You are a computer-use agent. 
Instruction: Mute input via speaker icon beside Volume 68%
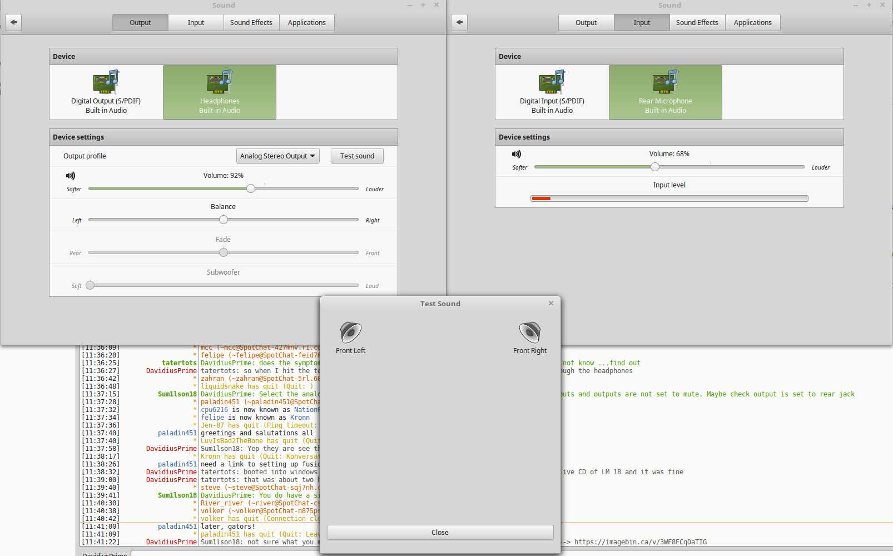(517, 154)
